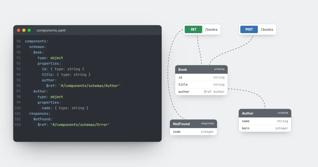Screen dimensions: 318x167
Task: Click the GET /books endpoint node
Action: pos(202,29)
